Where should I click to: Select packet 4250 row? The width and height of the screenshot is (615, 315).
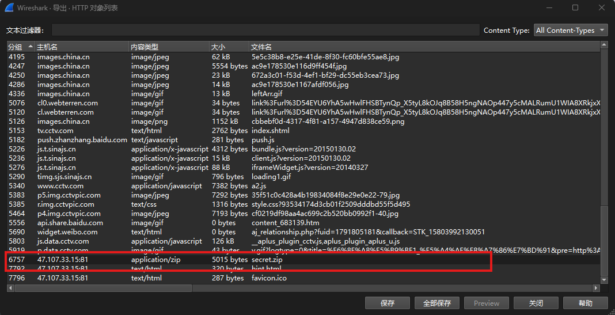pos(303,75)
